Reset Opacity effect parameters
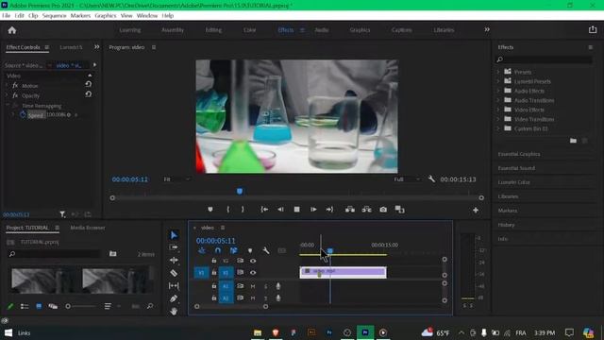This screenshot has height=340, width=604. [x=88, y=94]
